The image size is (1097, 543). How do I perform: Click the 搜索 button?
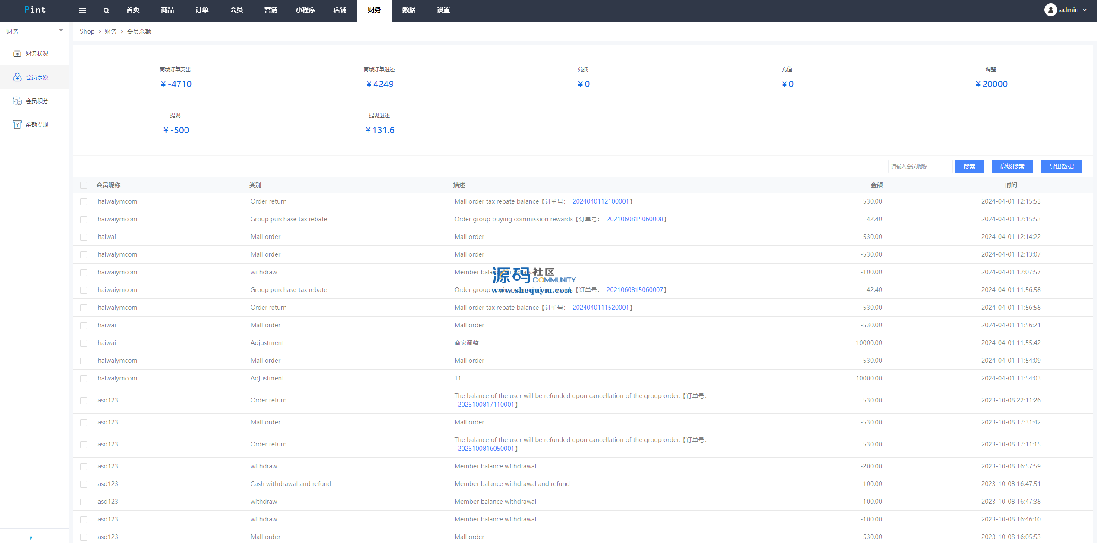coord(969,166)
